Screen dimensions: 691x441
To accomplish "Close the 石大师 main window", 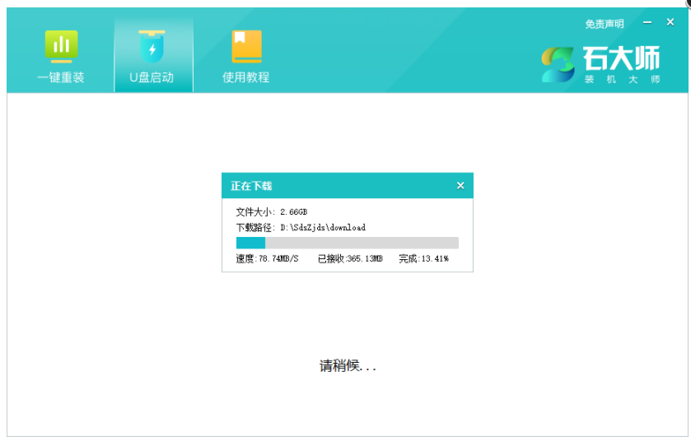I will coord(670,22).
